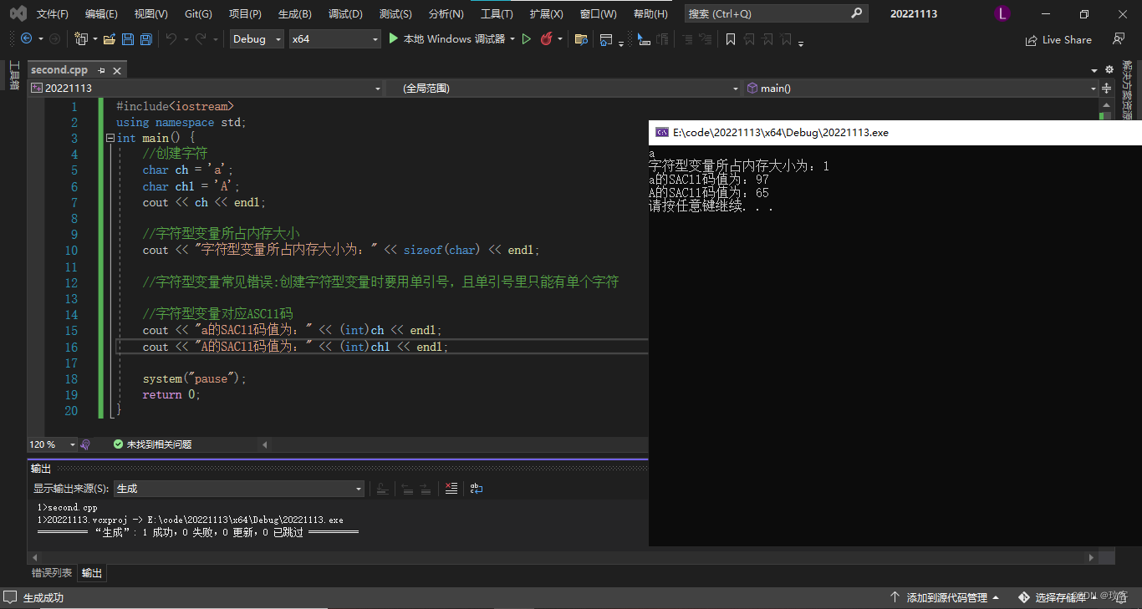Screen dimensions: 1142x609
Task: Click the Live Share button
Action: (x=1058, y=39)
